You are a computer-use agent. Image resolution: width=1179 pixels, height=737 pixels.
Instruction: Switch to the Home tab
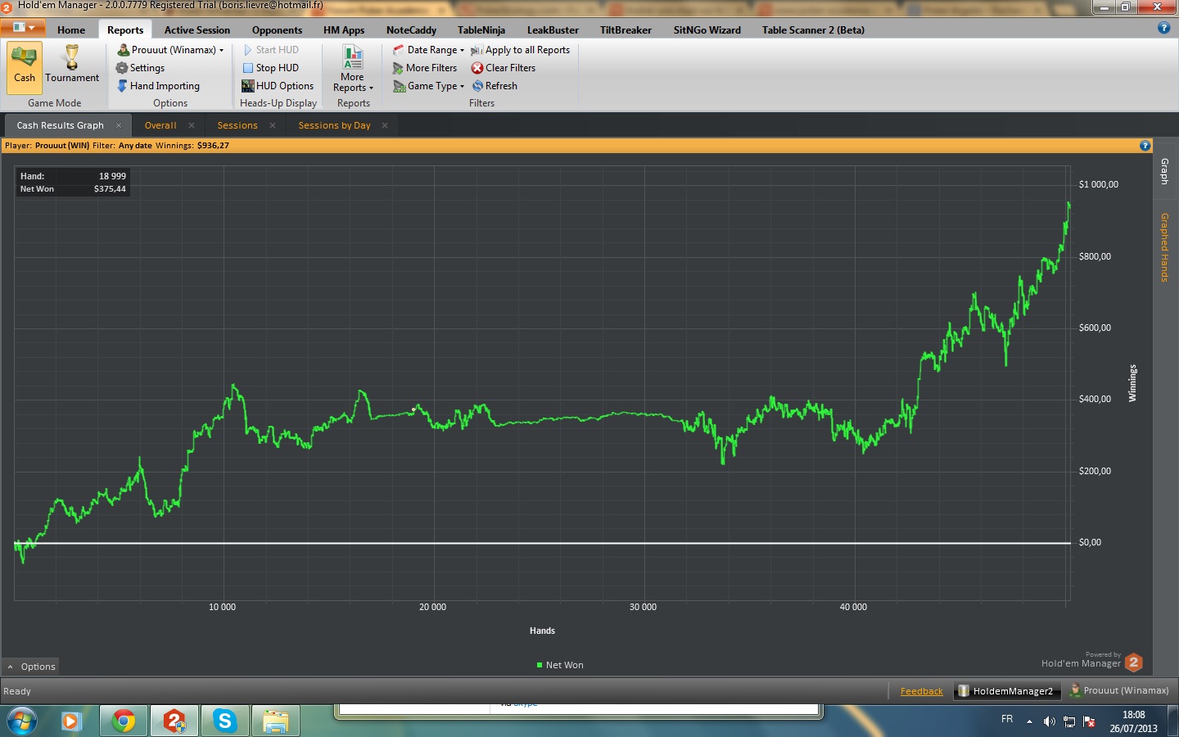tap(71, 30)
